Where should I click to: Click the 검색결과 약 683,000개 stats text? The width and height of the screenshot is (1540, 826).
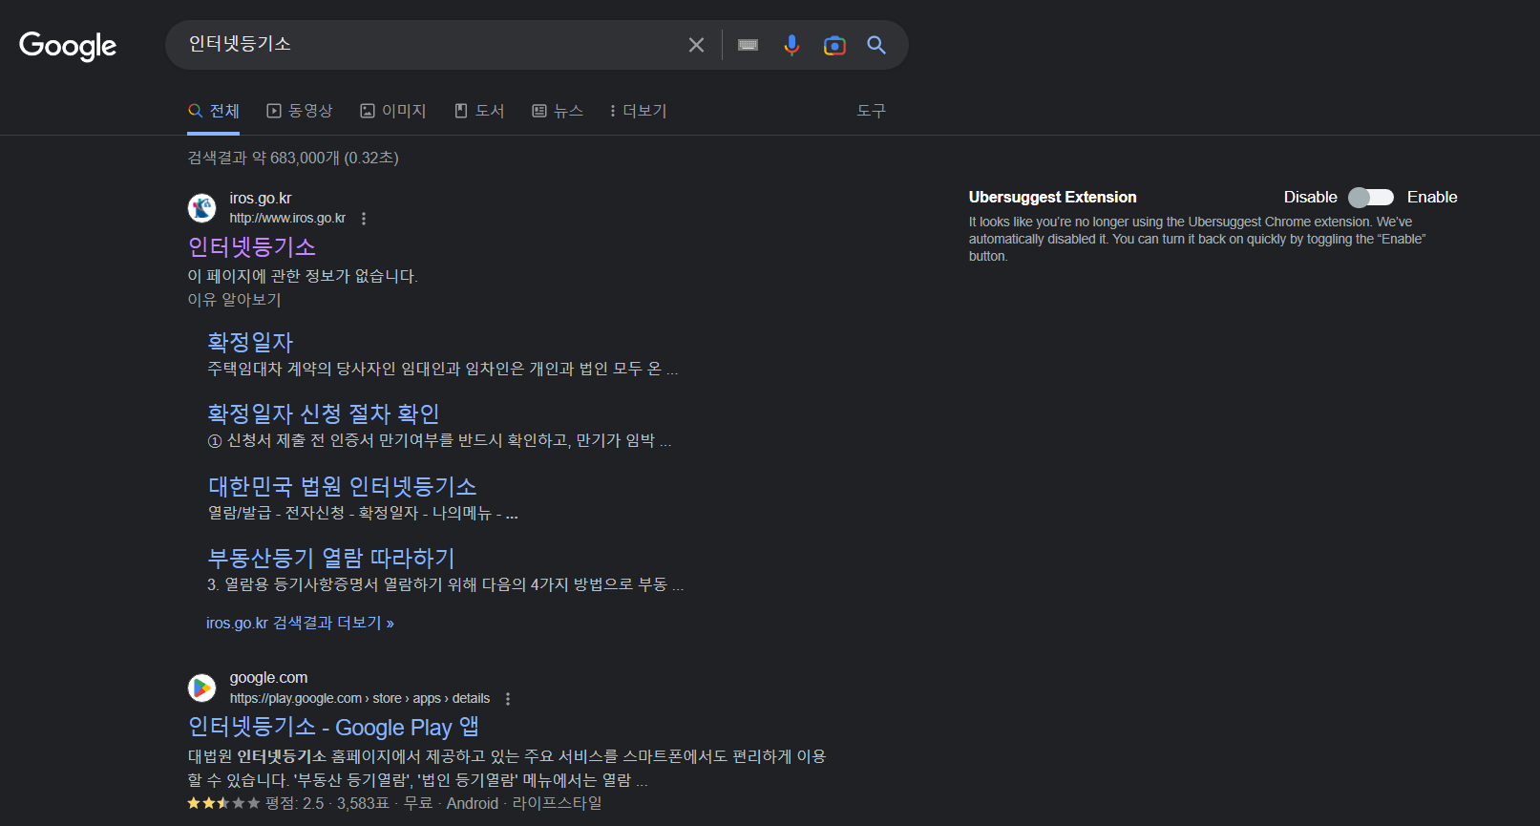coord(293,158)
